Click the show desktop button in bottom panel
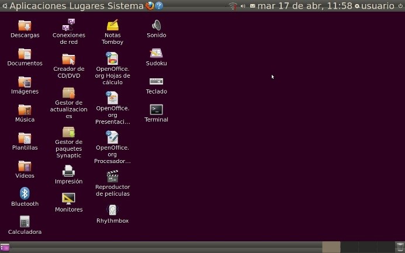Screen dimensions: 405x253 tap(5, 247)
